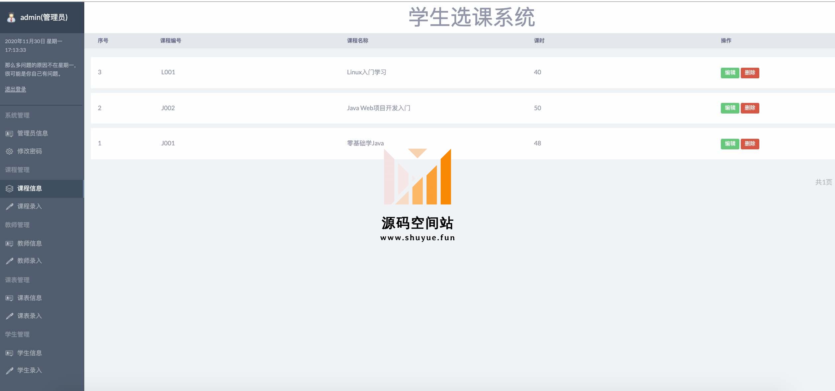Screen dimensions: 835x391
Task: Click the 操作 column header
Action: (726, 40)
